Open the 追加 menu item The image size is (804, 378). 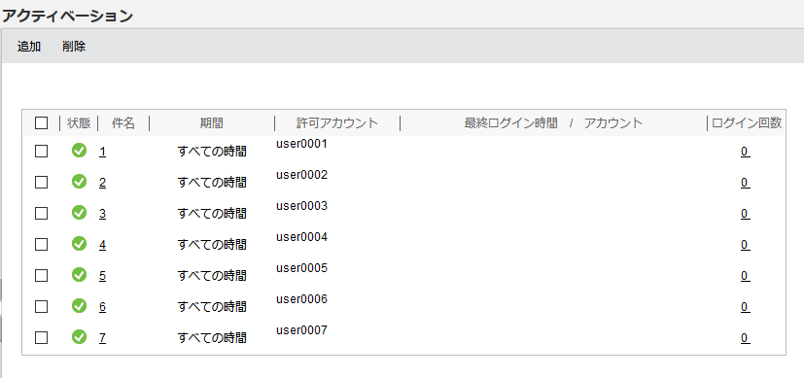(29, 46)
